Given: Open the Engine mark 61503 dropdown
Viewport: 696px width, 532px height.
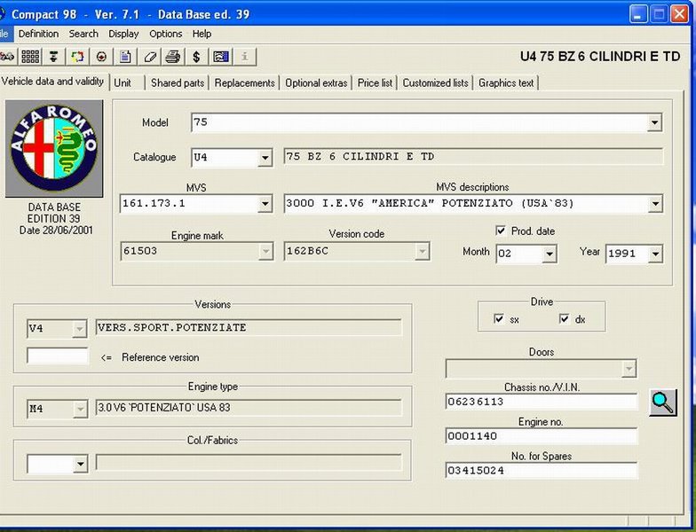Looking at the screenshot, I should point(265,252).
